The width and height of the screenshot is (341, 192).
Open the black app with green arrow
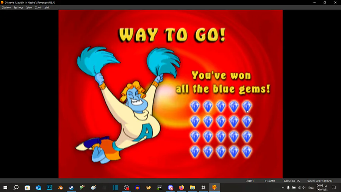(x=160, y=187)
